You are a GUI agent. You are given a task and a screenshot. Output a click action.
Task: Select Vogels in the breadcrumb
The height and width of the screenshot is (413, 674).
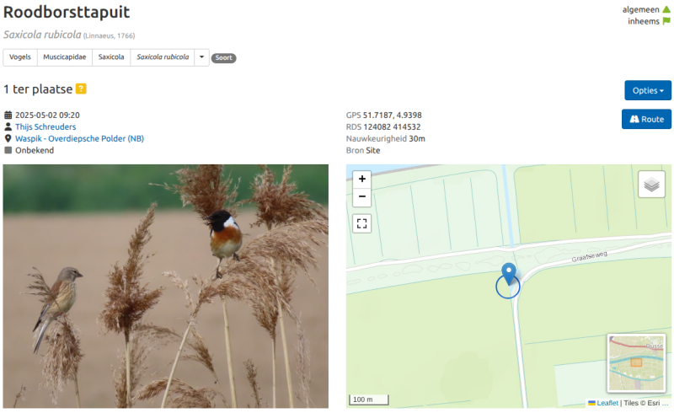pos(20,56)
